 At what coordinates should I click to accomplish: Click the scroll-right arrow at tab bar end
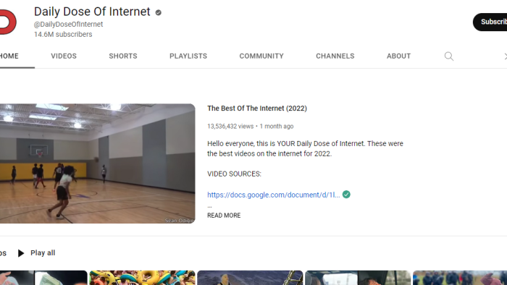505,56
